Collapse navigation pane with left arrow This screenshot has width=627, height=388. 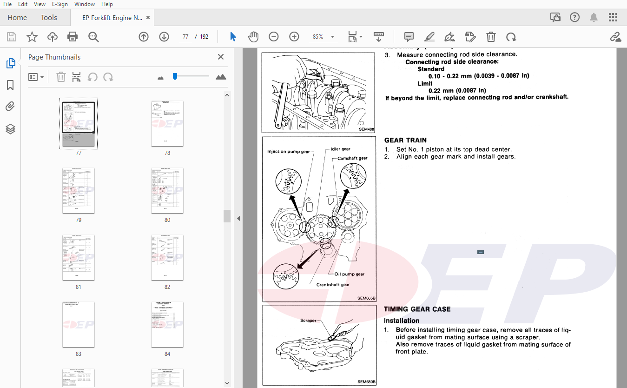coord(238,218)
